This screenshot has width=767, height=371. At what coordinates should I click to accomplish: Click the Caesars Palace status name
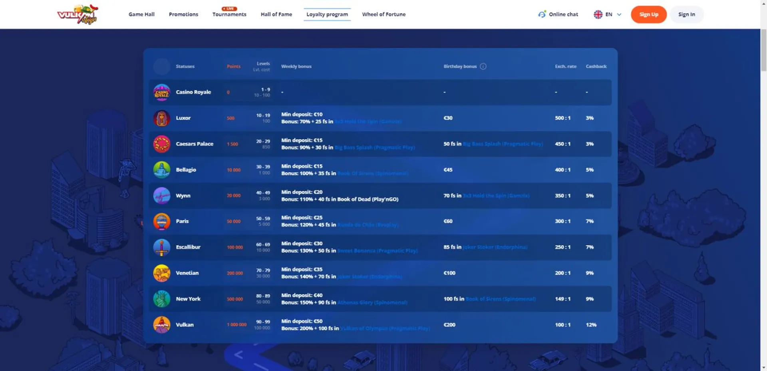pos(195,144)
